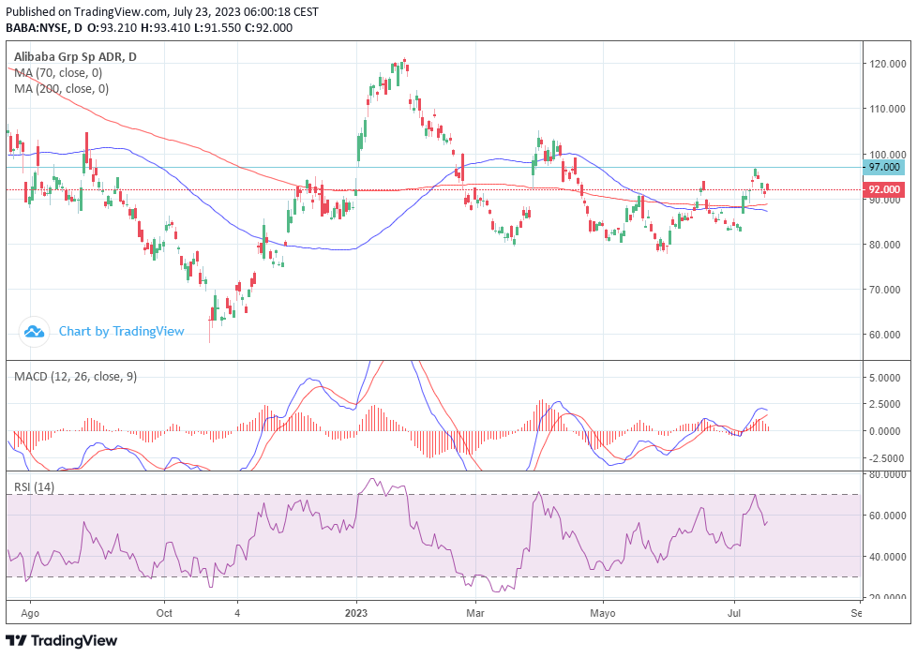Click the 120.000 price axis value
The width and height of the screenshot is (917, 658).
tap(887, 64)
